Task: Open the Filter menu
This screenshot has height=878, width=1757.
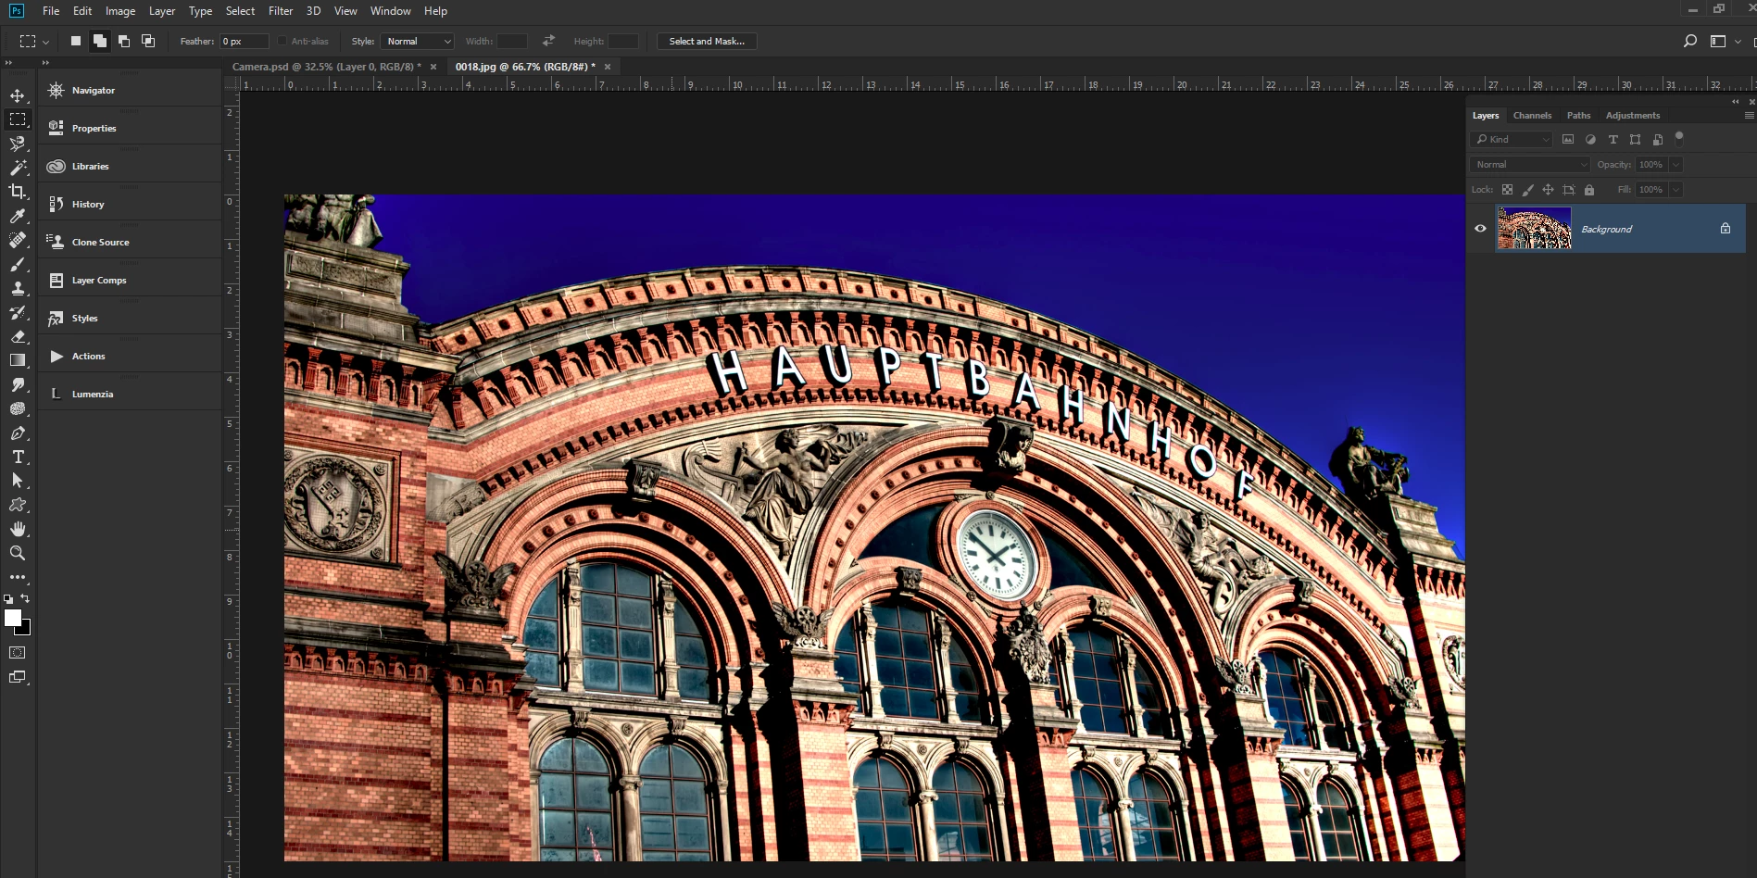Action: pyautogui.click(x=281, y=11)
